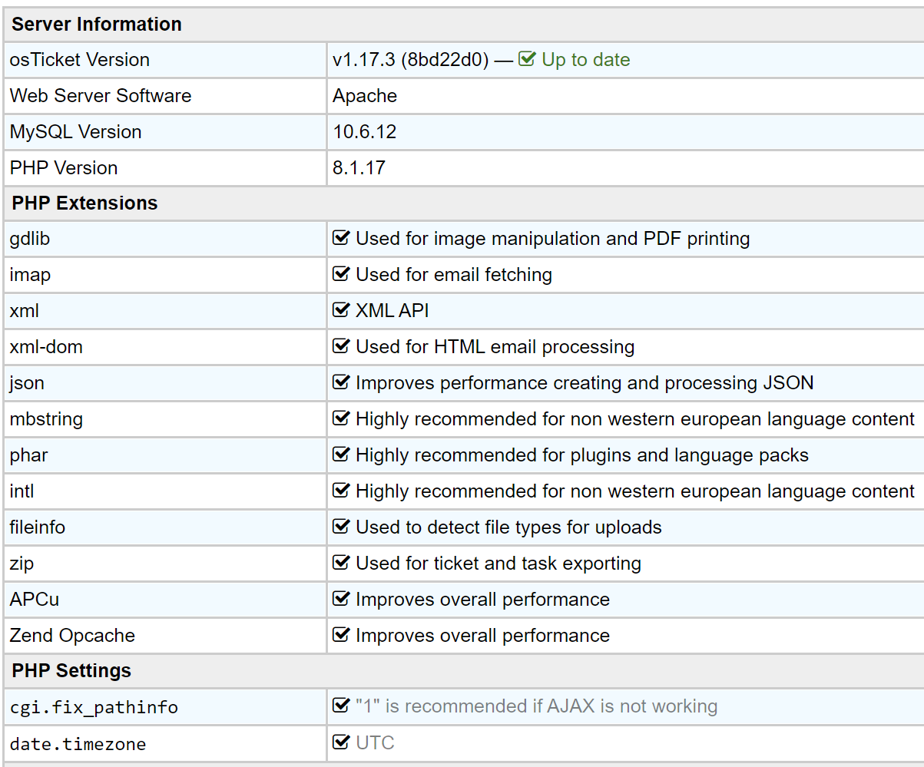Click the green "Up to date" status text
This screenshot has height=767, width=924.
(x=586, y=60)
